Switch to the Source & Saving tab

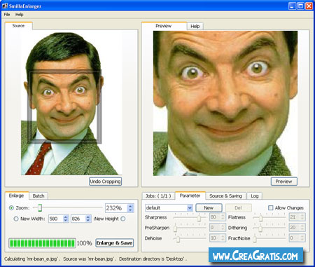(225, 196)
